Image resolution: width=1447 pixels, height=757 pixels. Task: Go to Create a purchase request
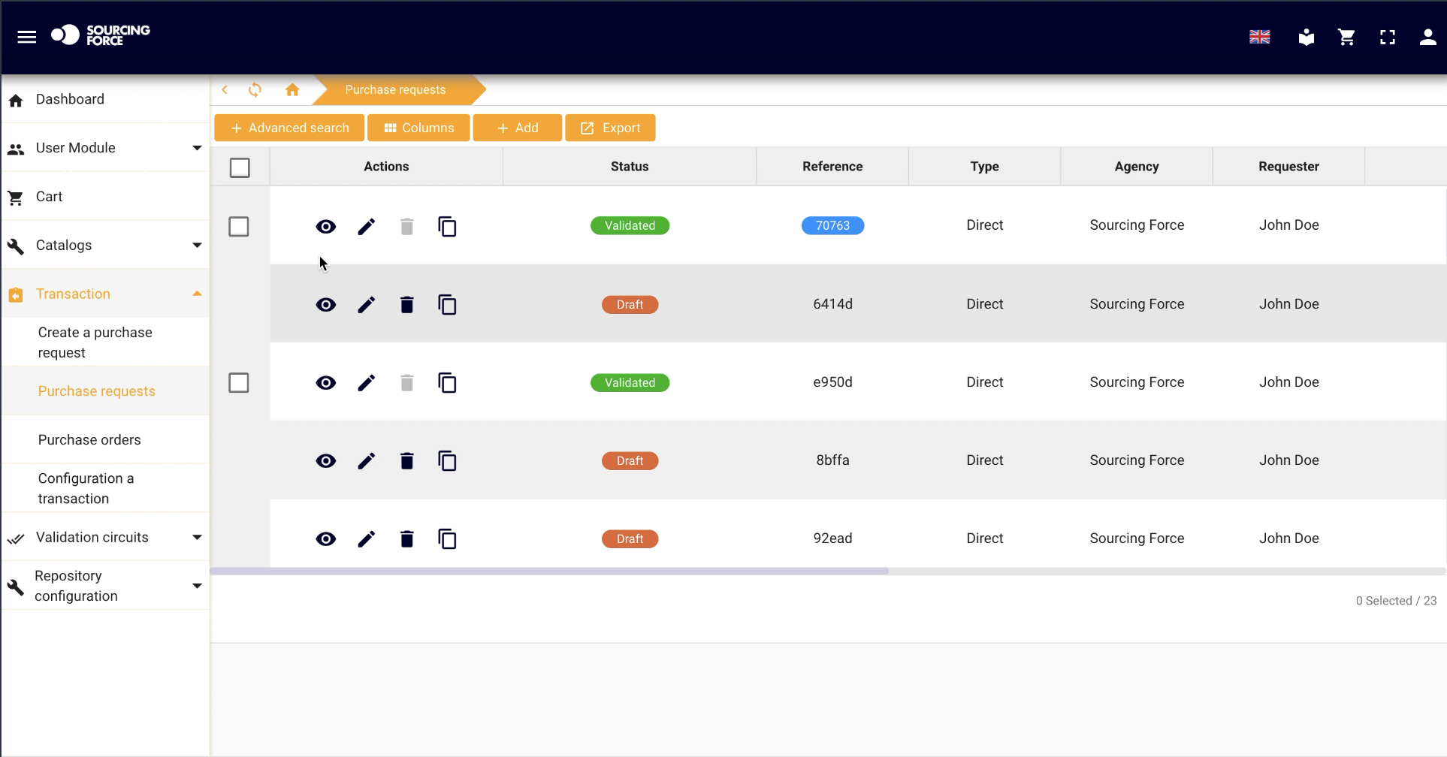point(95,342)
